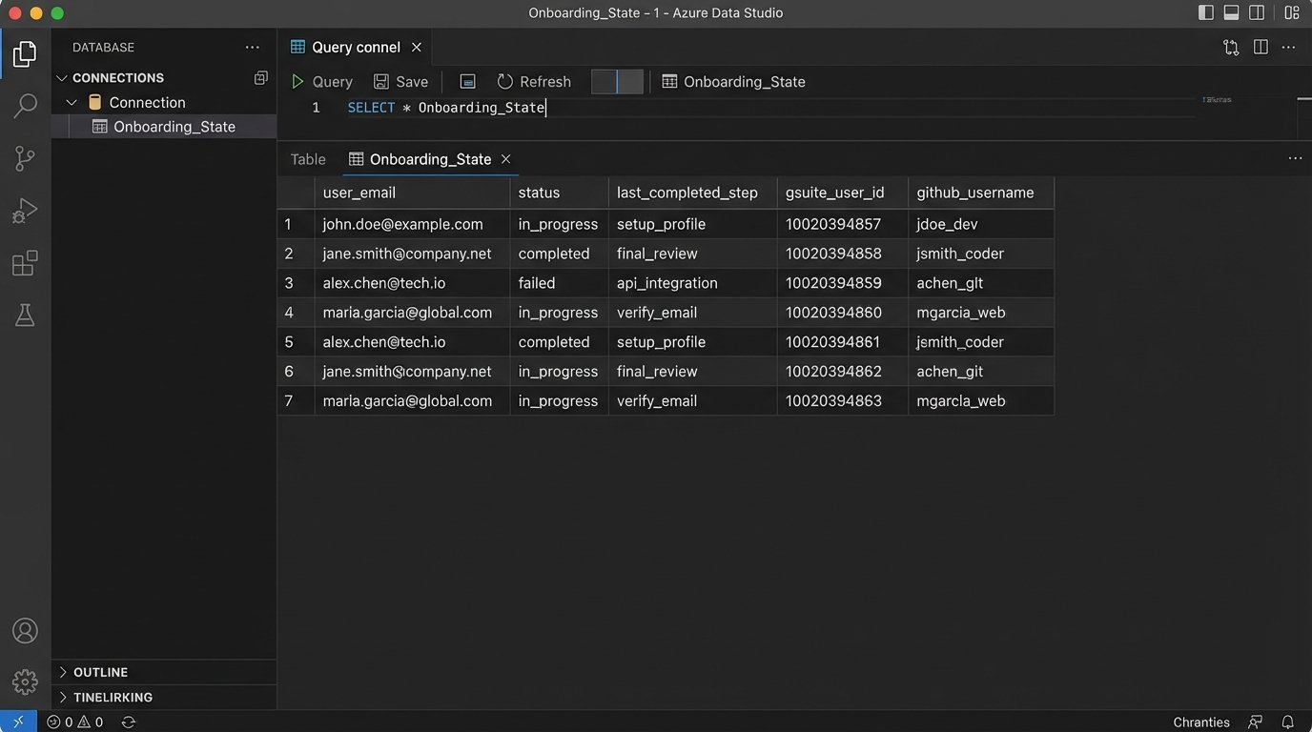Collapse the CONNECTIONS section
The height and width of the screenshot is (732, 1312).
pos(62,78)
